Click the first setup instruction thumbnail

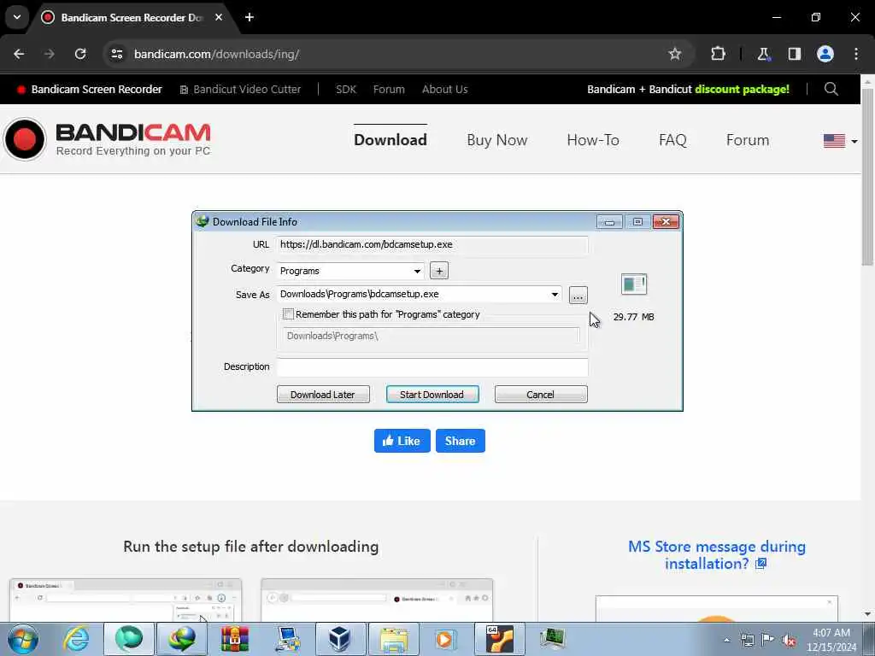point(126,600)
